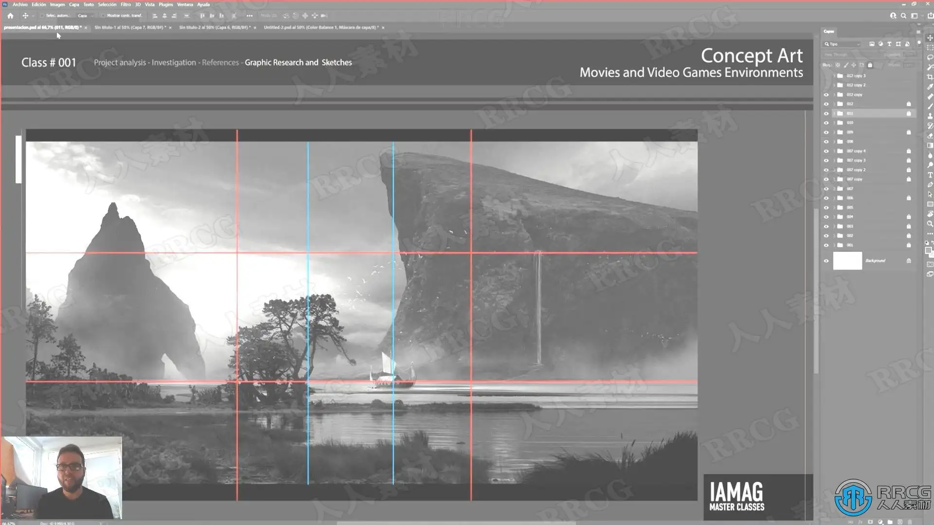934x525 pixels.
Task: Select the Dodge tool
Action: coord(930,165)
